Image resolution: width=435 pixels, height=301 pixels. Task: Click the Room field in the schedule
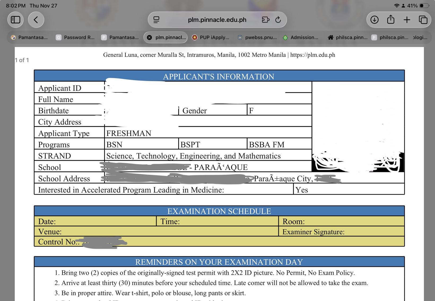pyautogui.click(x=342, y=221)
